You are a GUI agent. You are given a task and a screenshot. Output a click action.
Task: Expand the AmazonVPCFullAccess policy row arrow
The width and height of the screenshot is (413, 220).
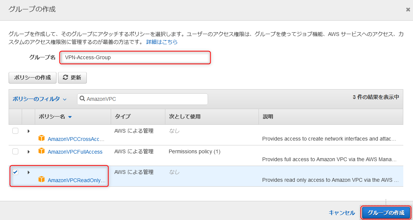click(28, 152)
